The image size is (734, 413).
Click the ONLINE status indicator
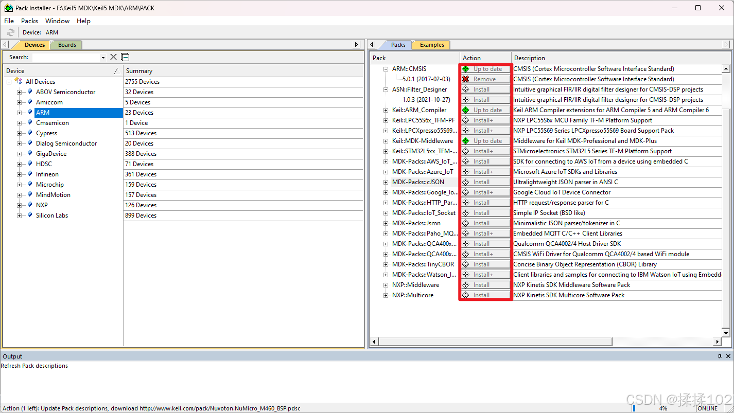707,408
